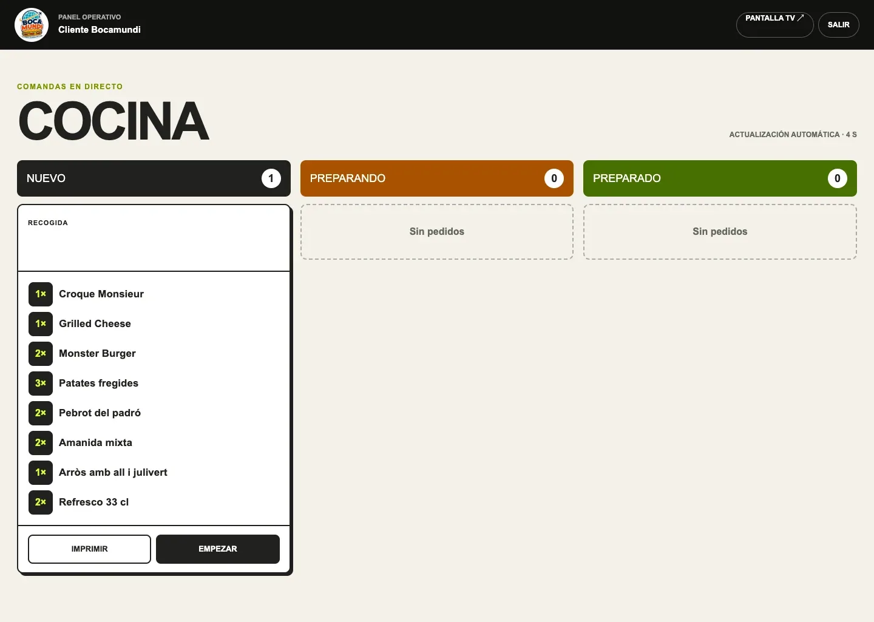Click the PANEL OPERATIVO label

pyautogui.click(x=89, y=17)
